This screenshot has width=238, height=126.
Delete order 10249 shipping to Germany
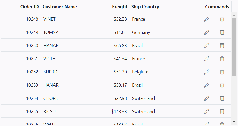click(222, 32)
